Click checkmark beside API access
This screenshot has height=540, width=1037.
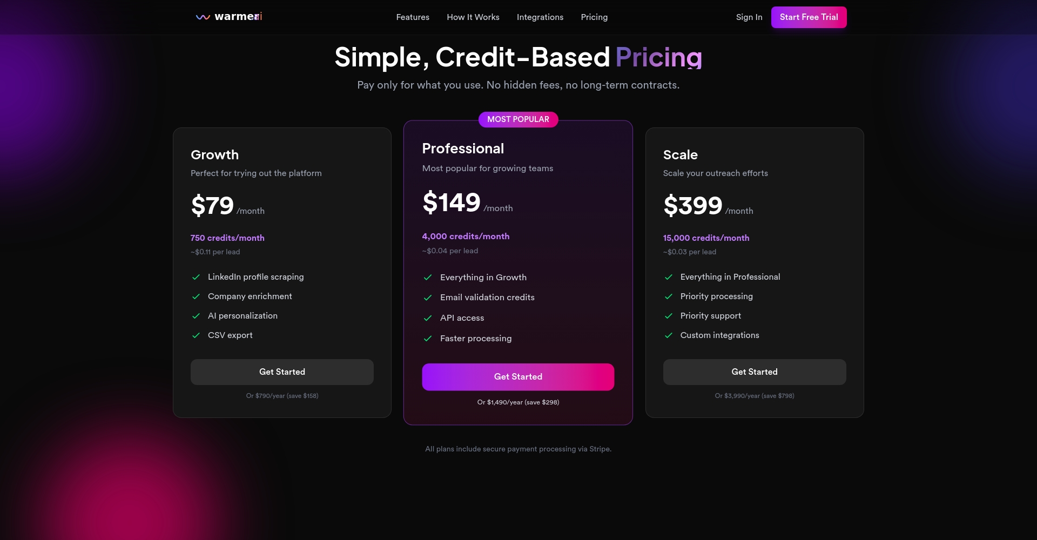pos(428,318)
